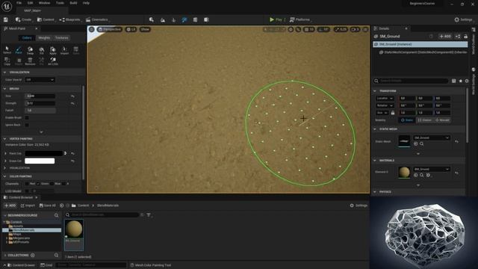Open the Window menu

coord(45,3)
